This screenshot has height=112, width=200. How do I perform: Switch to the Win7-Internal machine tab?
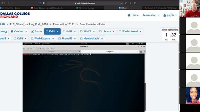(x=130, y=31)
